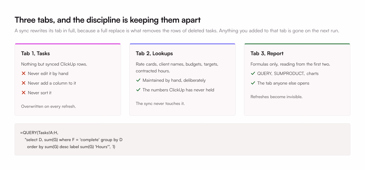This screenshot has height=170, width=365.
Task: Click the 'Never add a column to it' text
Action: click(x=52, y=83)
